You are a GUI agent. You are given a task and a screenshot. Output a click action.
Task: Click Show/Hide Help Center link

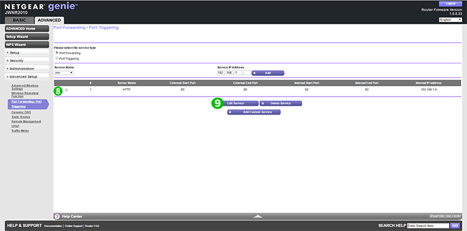click(x=445, y=216)
